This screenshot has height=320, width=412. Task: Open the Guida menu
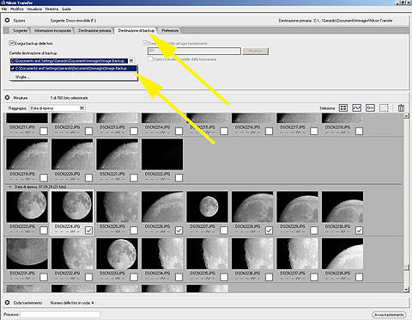coord(66,9)
